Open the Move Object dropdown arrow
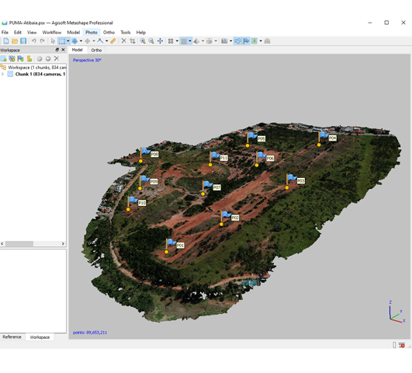Viewport: 412px width, 373px height. 94,41
